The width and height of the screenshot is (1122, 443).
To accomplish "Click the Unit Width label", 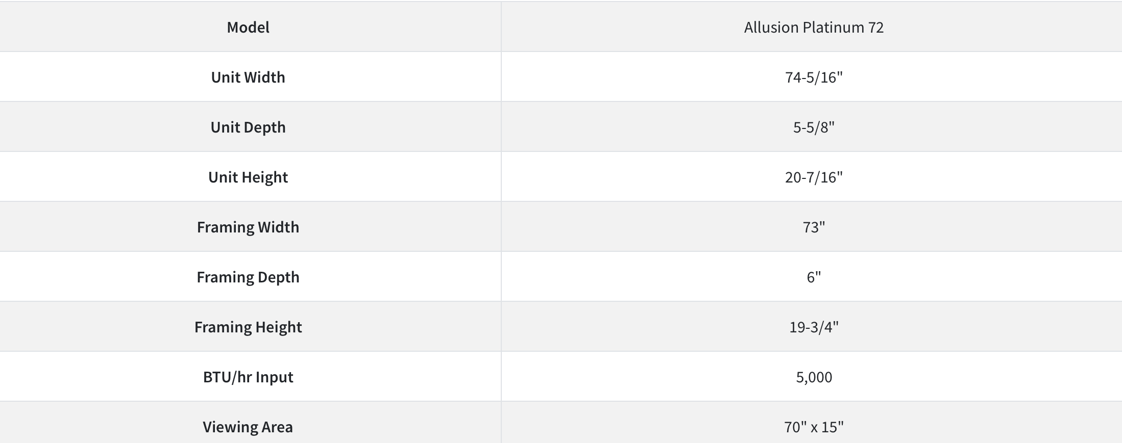I will click(248, 77).
